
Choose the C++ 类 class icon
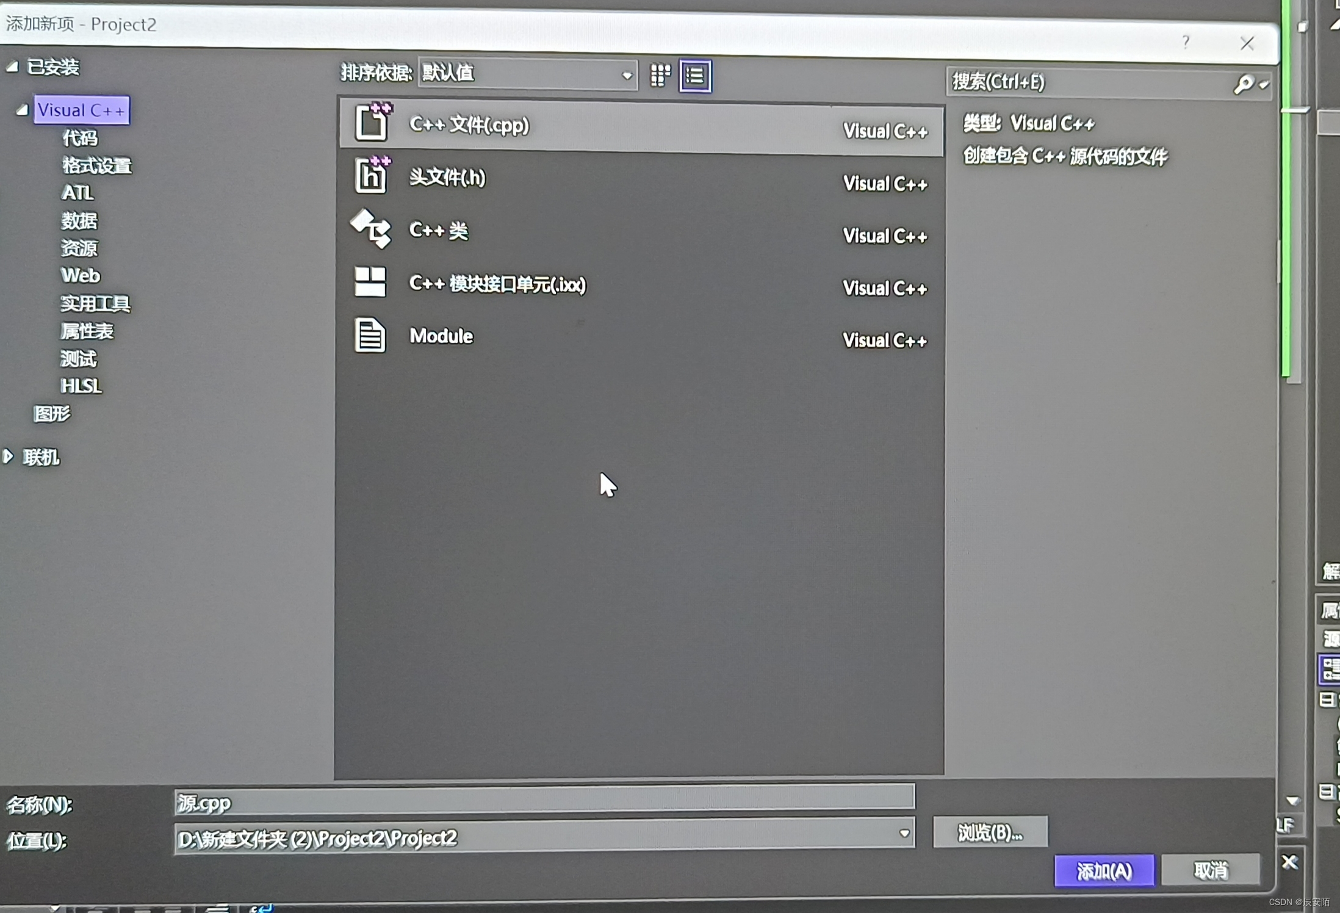(x=371, y=229)
